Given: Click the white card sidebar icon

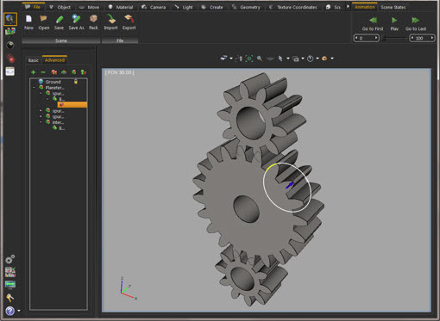Looking at the screenshot, I should tap(10, 71).
